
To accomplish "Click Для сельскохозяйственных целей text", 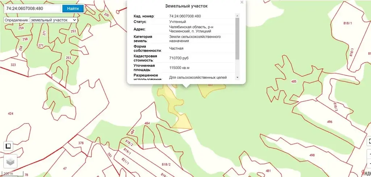I will (x=198, y=77).
